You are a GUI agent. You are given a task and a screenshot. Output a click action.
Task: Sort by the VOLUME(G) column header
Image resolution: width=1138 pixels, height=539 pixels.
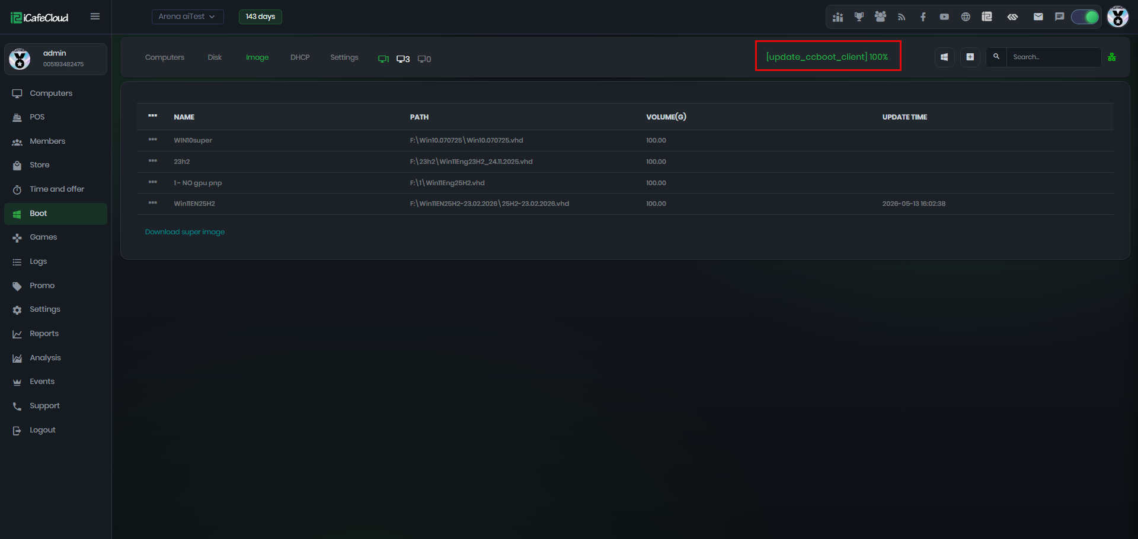point(666,117)
